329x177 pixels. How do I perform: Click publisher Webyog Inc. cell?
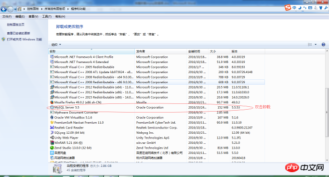[145, 133]
